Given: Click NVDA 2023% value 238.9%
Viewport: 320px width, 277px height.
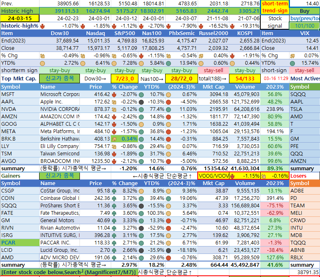Looking at the screenshot, I should tap(275, 109).
